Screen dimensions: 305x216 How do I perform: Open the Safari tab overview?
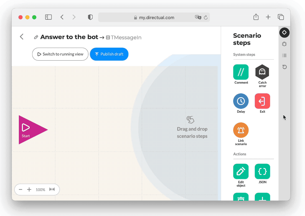point(281,17)
